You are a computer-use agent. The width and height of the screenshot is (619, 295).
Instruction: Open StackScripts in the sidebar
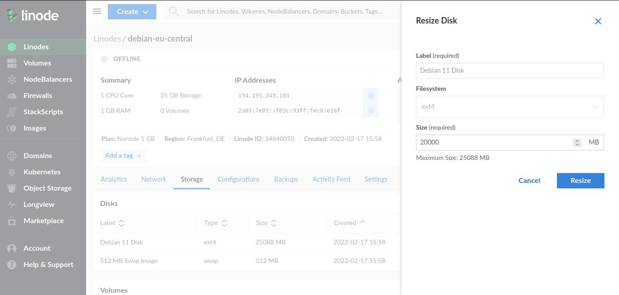pyautogui.click(x=43, y=112)
